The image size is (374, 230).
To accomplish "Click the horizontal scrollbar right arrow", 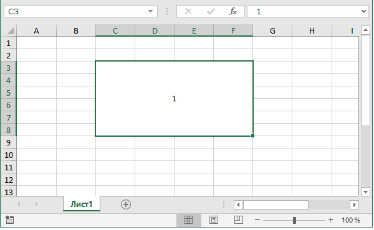I will point(355,205).
